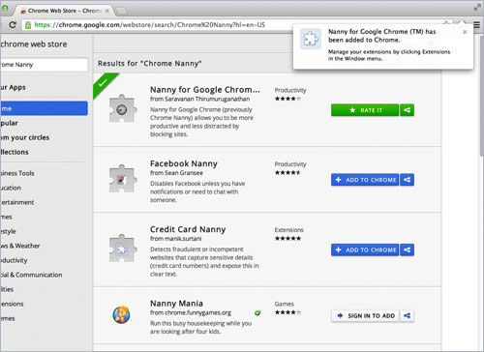Open the Chrome hamburger menu

(x=477, y=25)
